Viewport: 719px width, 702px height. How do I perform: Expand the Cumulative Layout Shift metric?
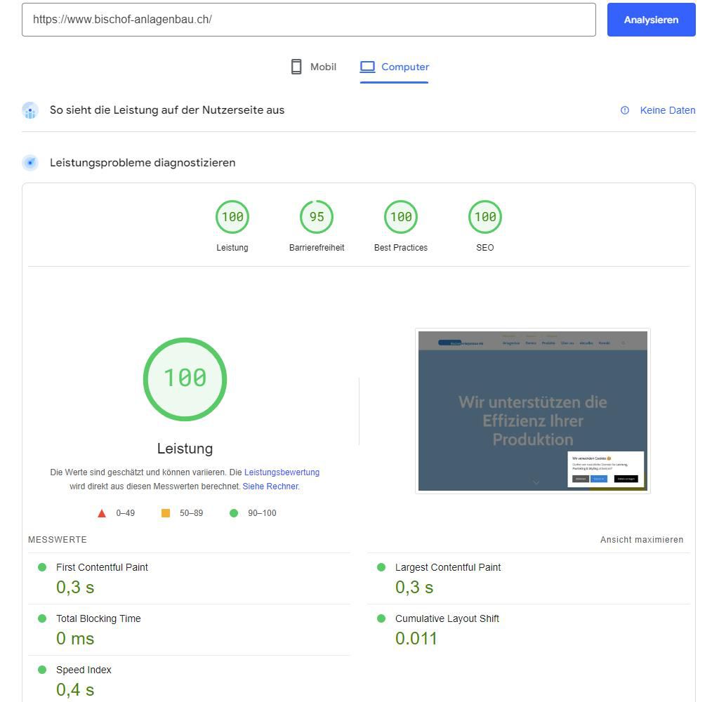tap(447, 618)
